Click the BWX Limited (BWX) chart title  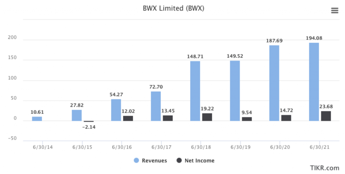tap(174, 8)
